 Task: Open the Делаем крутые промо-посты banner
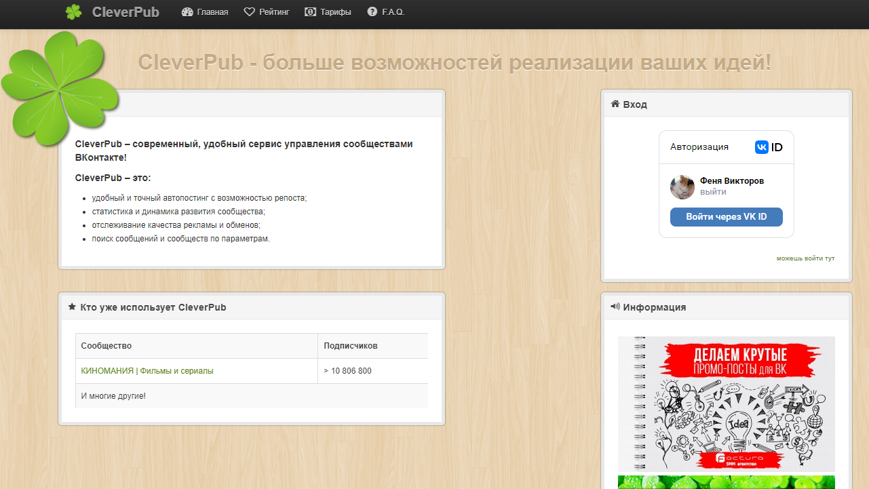[727, 404]
